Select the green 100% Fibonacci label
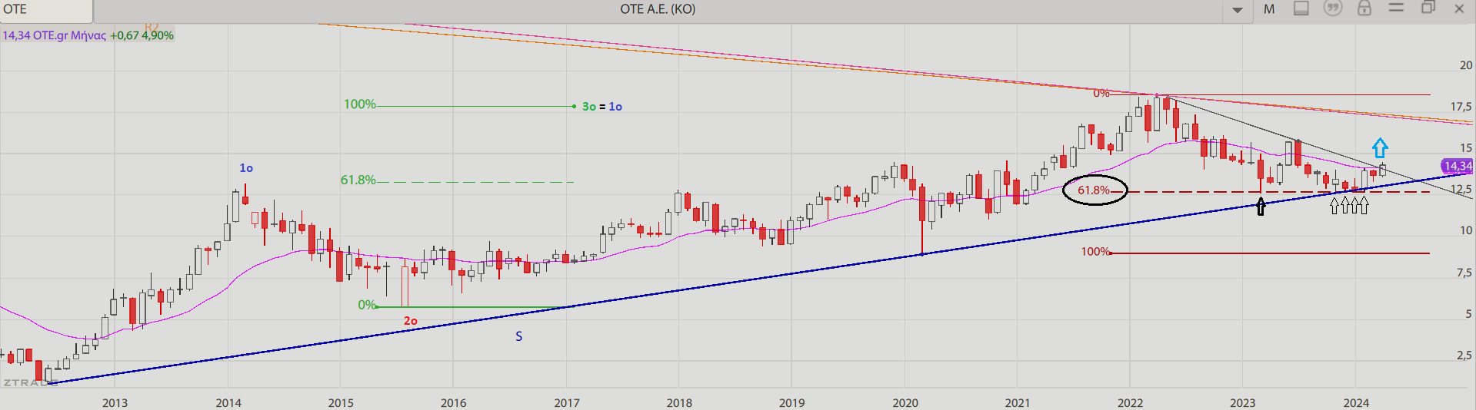This screenshot has height=410, width=1476. 360,104
